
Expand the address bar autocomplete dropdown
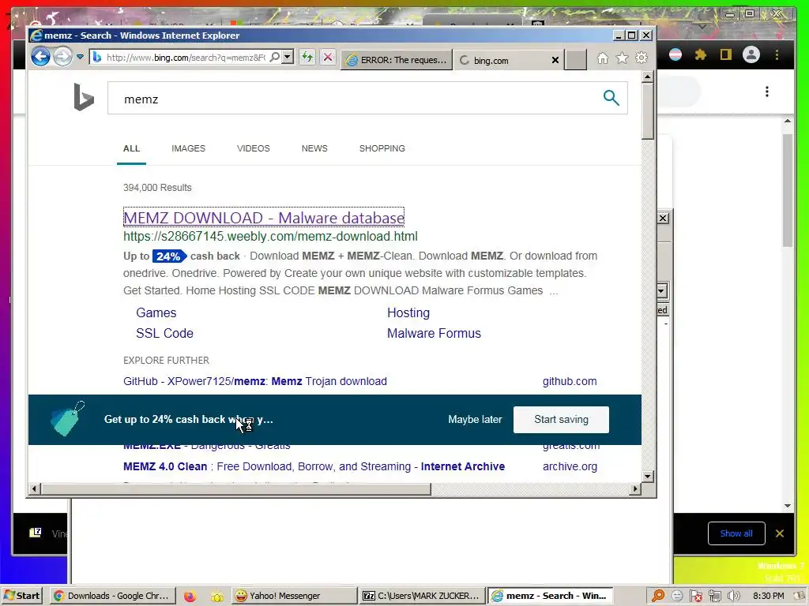288,57
